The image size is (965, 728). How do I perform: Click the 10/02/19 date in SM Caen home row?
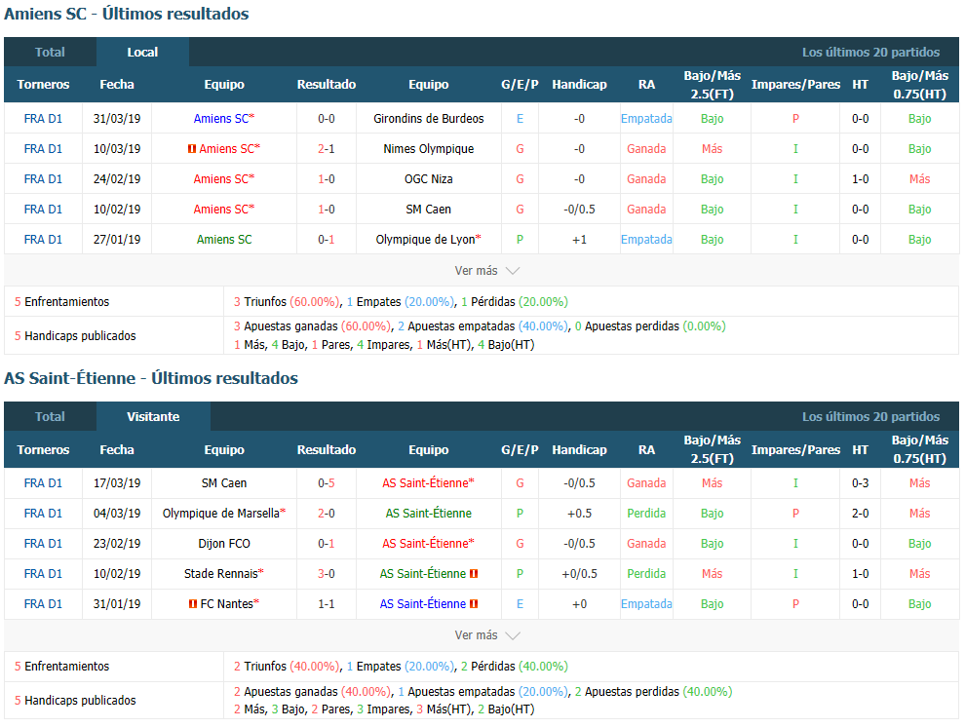click(x=117, y=210)
